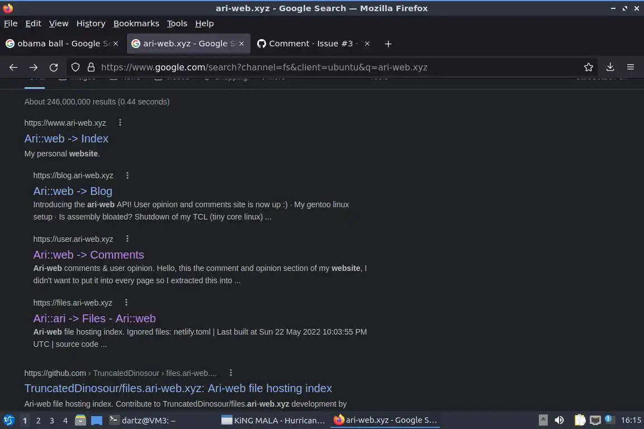Open options dots for www.ari-web.xyz result
Viewport: 644px width, 429px height.
pos(120,122)
